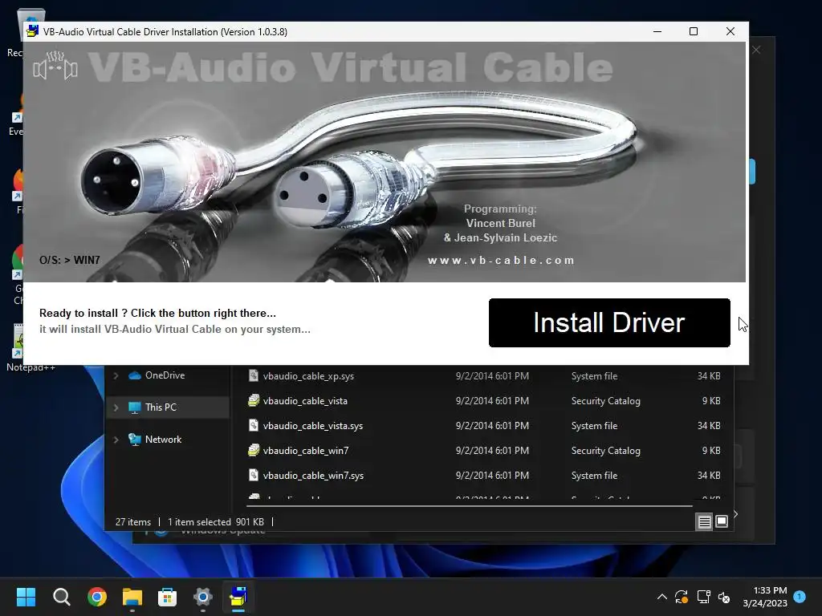Maximize the VB-Audio installer window

click(694, 31)
